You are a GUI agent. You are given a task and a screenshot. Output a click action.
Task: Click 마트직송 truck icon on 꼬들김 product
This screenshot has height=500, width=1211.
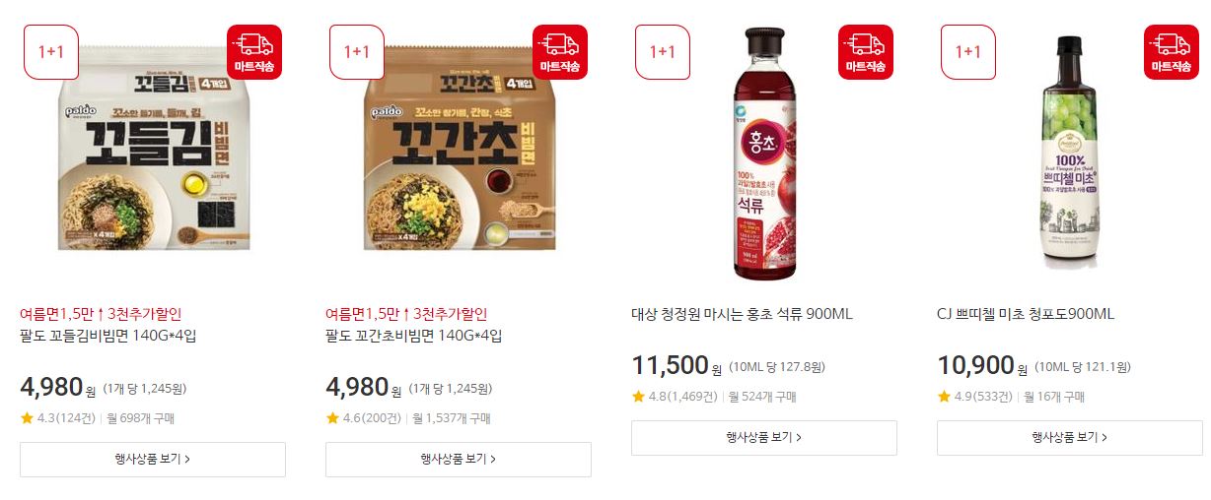(x=254, y=52)
